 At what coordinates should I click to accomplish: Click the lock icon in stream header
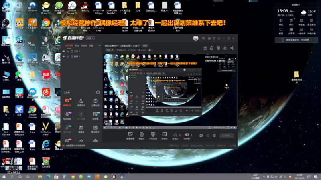click(212, 48)
